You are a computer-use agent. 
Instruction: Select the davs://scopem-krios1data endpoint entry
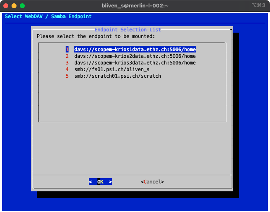135,49
